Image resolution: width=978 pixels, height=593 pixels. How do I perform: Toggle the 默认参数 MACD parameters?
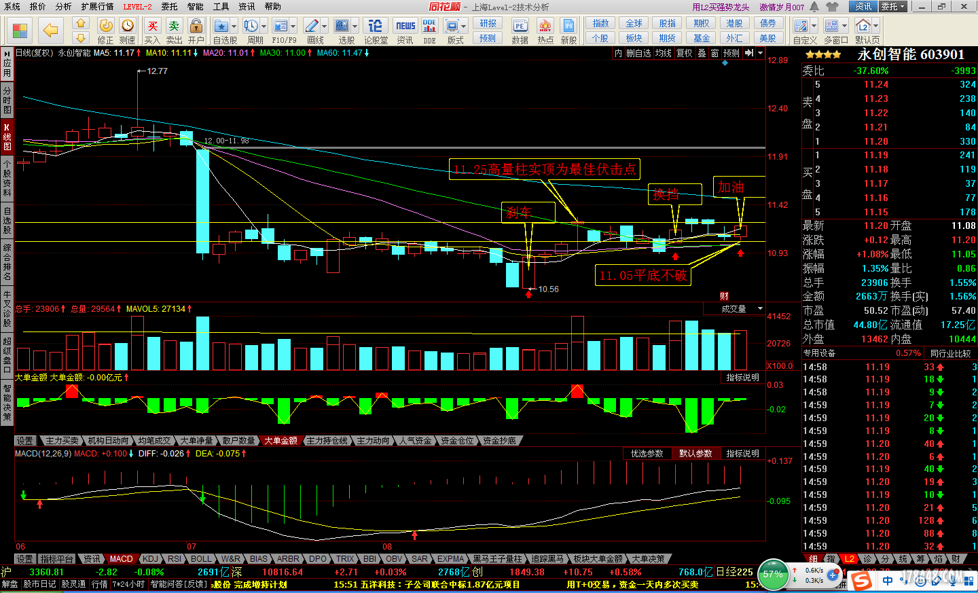(695, 453)
